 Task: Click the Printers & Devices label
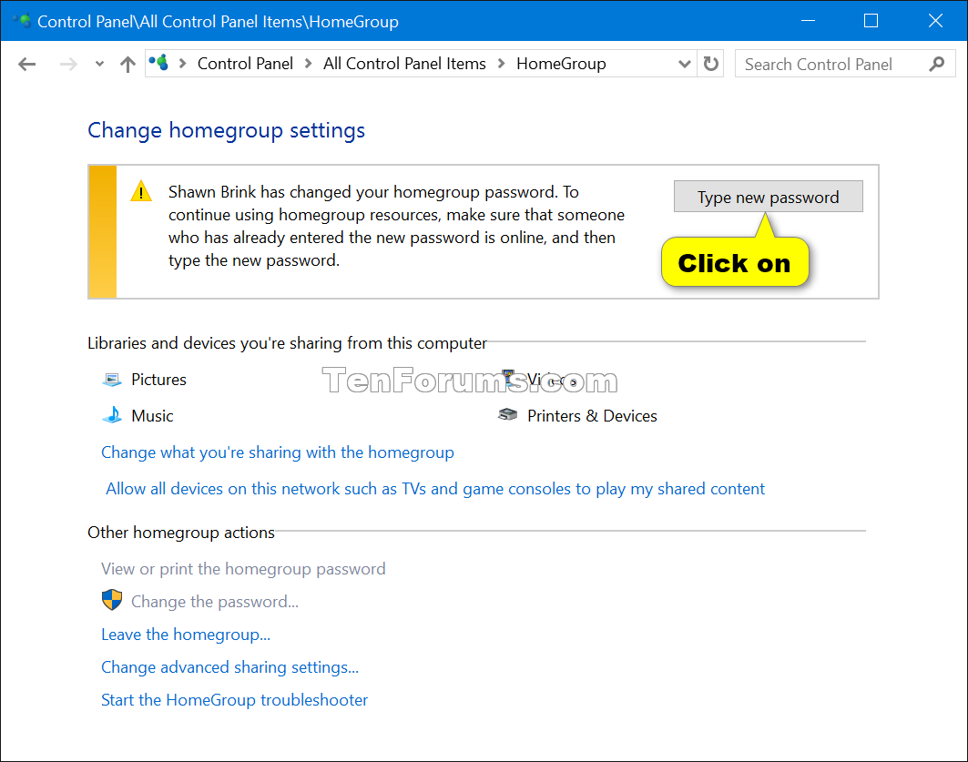pos(592,416)
